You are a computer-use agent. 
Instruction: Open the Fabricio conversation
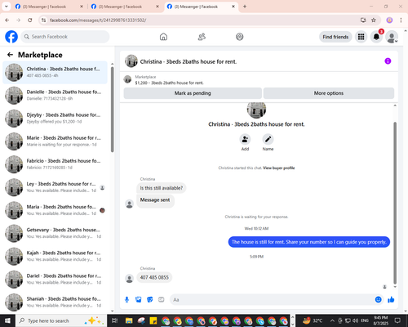55,164
